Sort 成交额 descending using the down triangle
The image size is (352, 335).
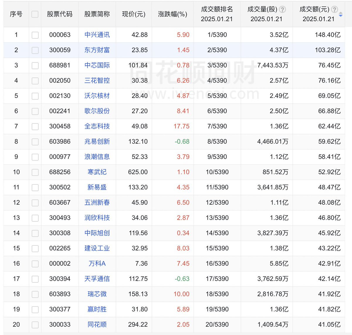tap(341, 16)
